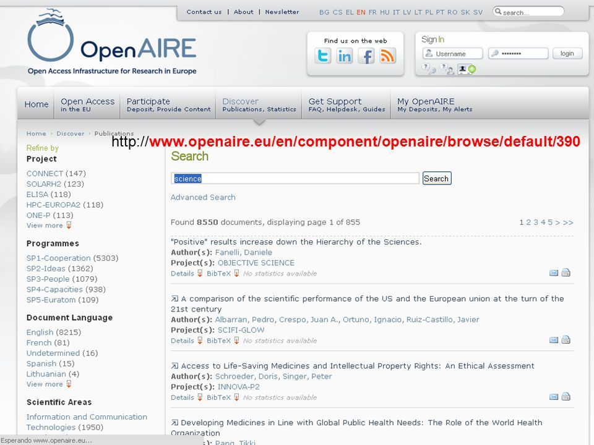Click the forgot password help icon

[429, 69]
